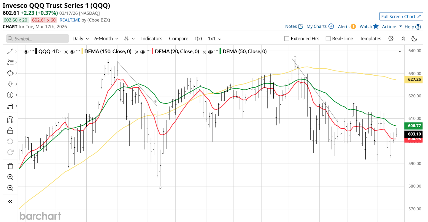
Task: Open the numbered label tool
Action: click(x=10, y=95)
